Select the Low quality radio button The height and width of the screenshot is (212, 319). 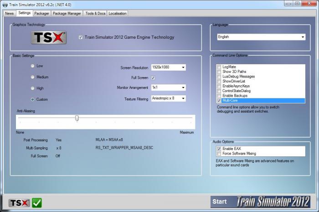click(32, 66)
